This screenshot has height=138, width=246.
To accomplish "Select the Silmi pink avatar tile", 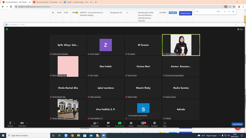I will tap(68, 66).
